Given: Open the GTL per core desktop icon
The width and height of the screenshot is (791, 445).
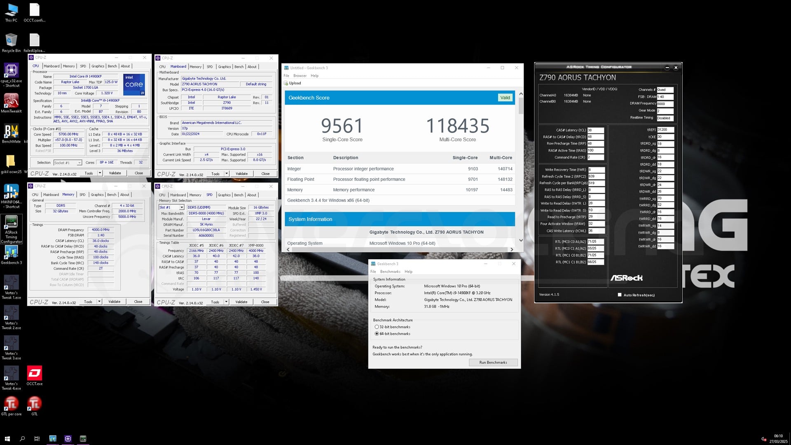Looking at the screenshot, I should [11, 406].
